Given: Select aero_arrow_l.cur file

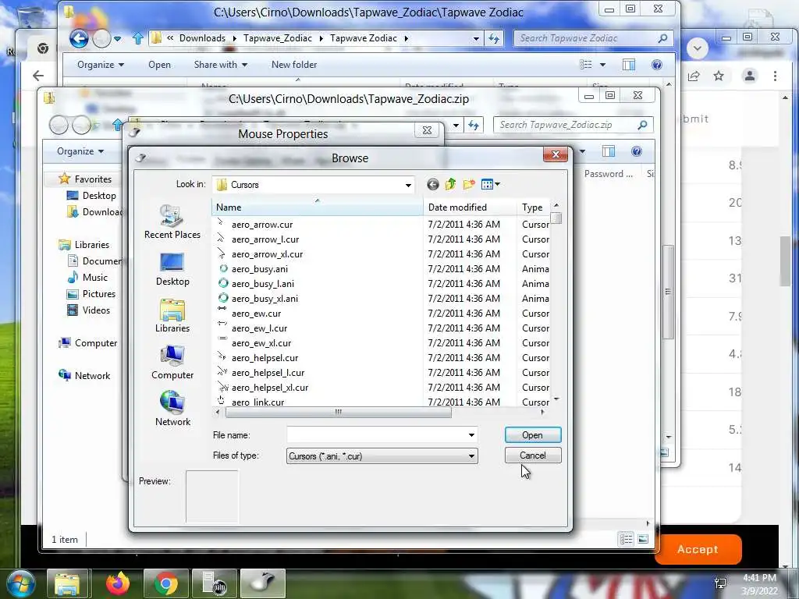Looking at the screenshot, I should tap(265, 239).
